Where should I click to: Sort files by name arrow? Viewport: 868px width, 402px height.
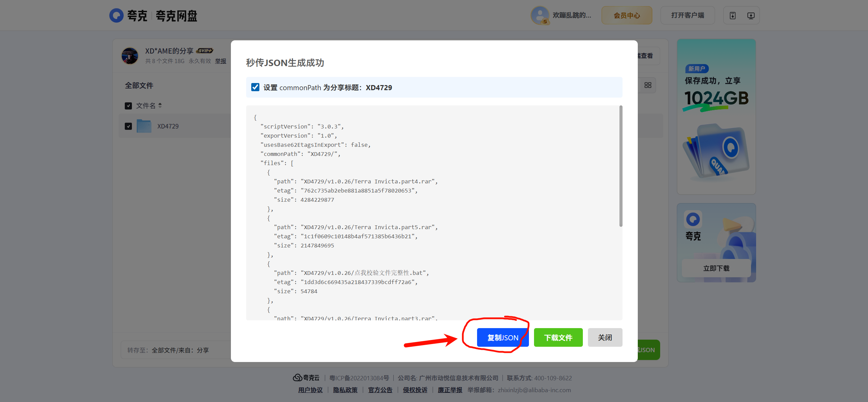click(160, 105)
